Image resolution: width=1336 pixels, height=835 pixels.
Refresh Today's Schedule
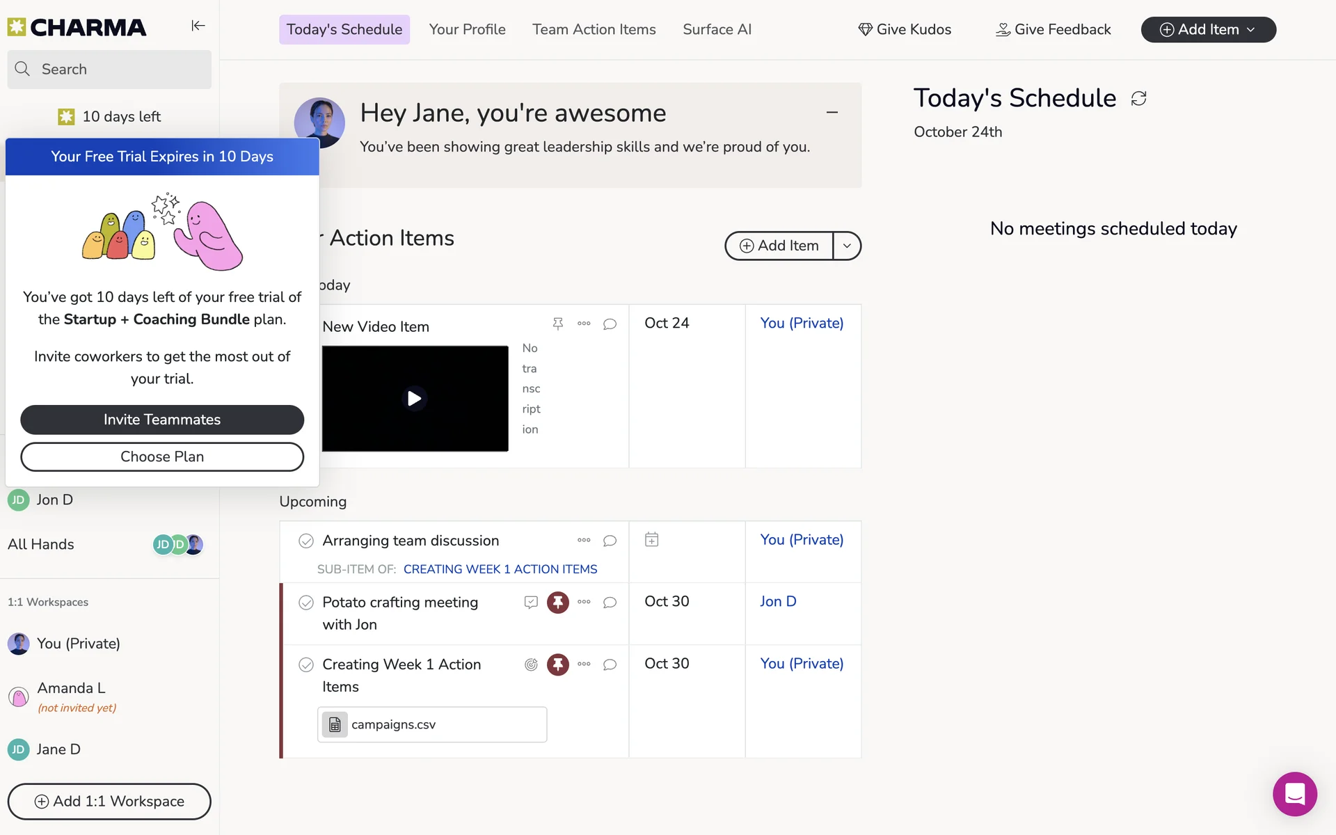[1138, 99]
